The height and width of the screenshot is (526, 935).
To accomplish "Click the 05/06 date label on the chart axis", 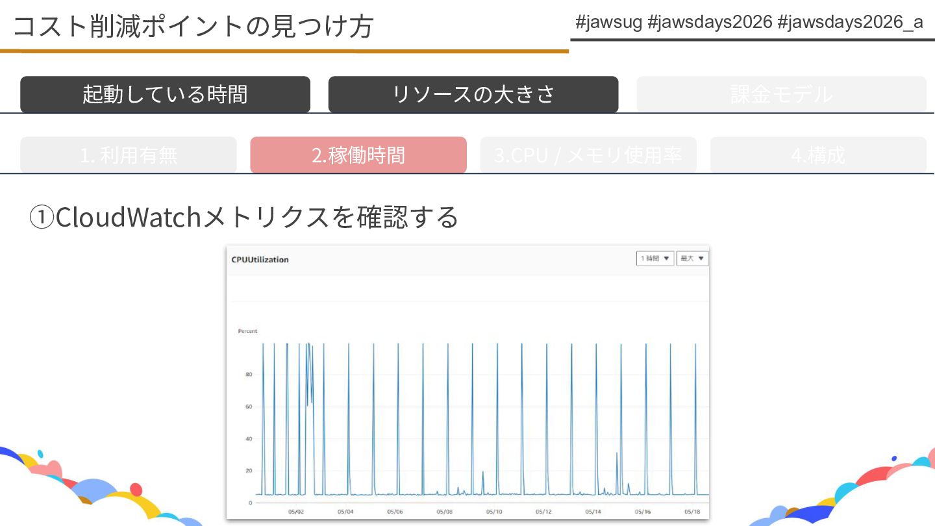I will (x=395, y=512).
